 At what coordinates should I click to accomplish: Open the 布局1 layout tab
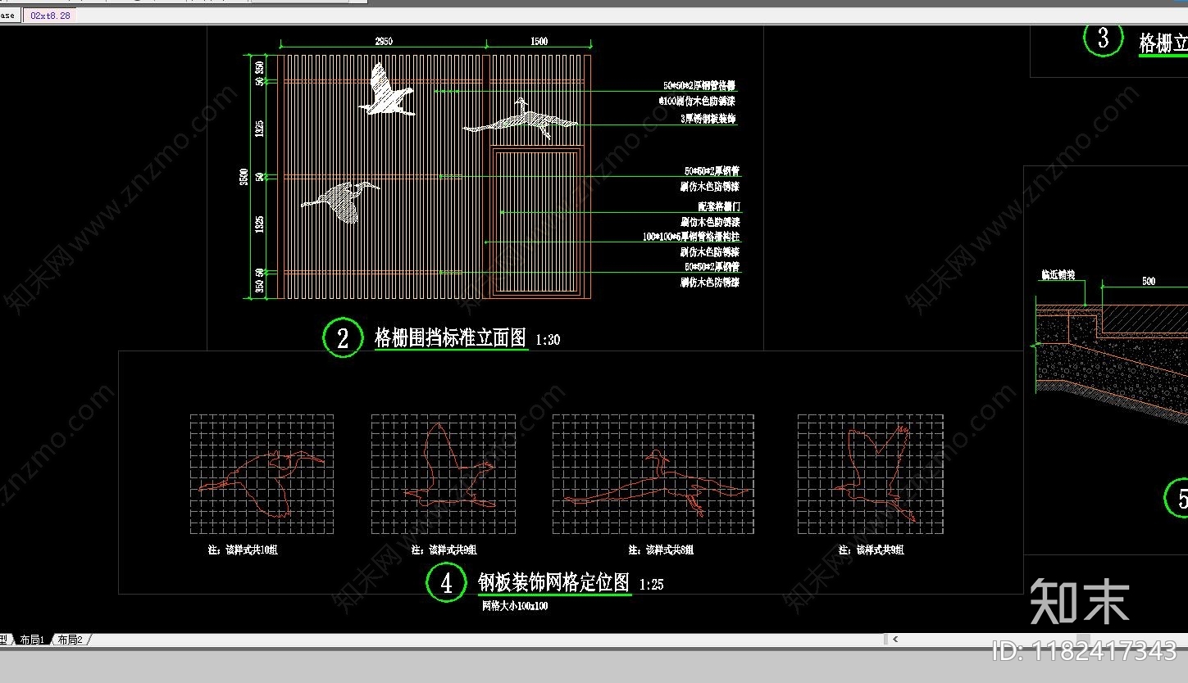coord(31,640)
